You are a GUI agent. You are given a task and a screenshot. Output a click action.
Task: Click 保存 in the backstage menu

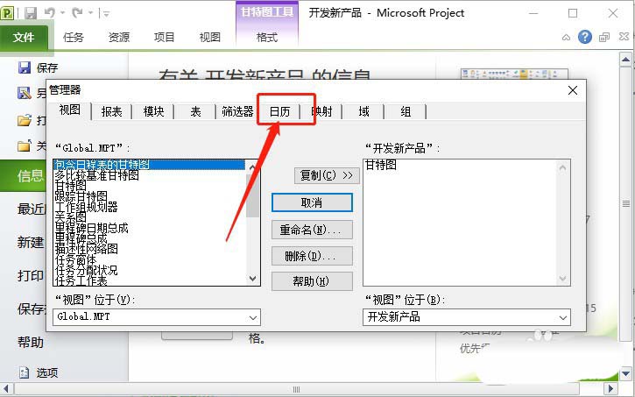[38, 67]
